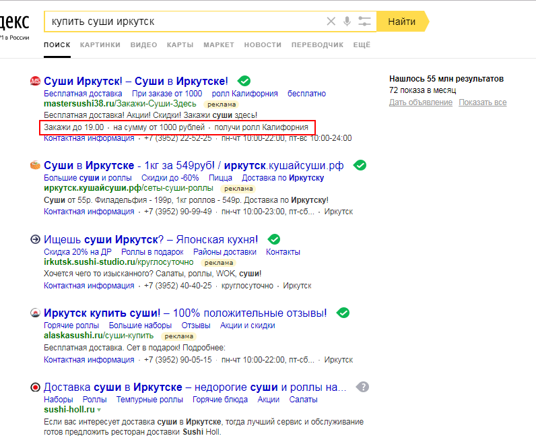Click Показать все link

(x=482, y=102)
